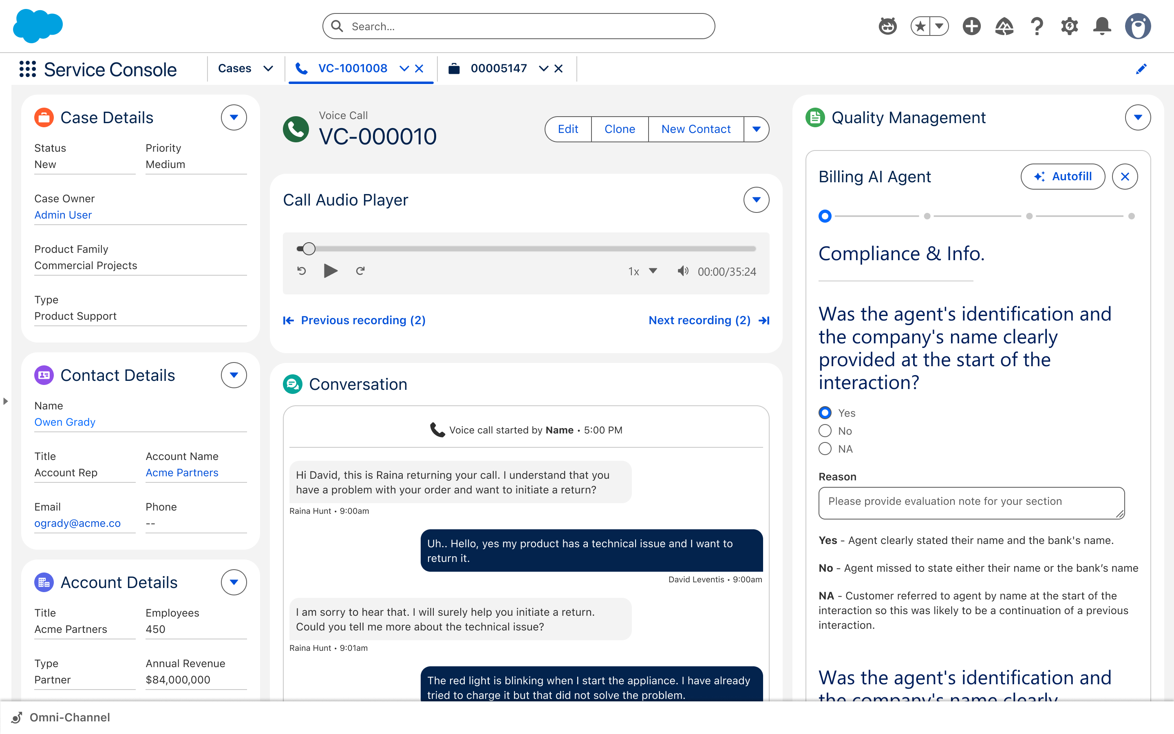This screenshot has width=1174, height=734.
Task: Jump to the last evaluation step dot
Action: point(1132,216)
